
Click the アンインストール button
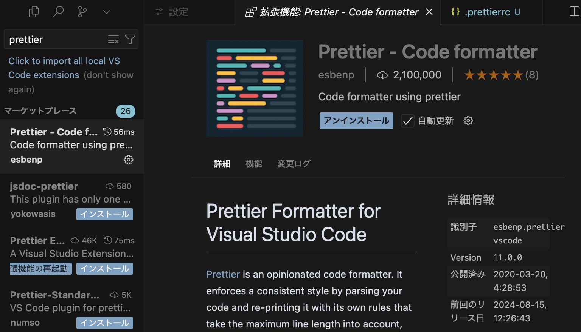point(356,121)
